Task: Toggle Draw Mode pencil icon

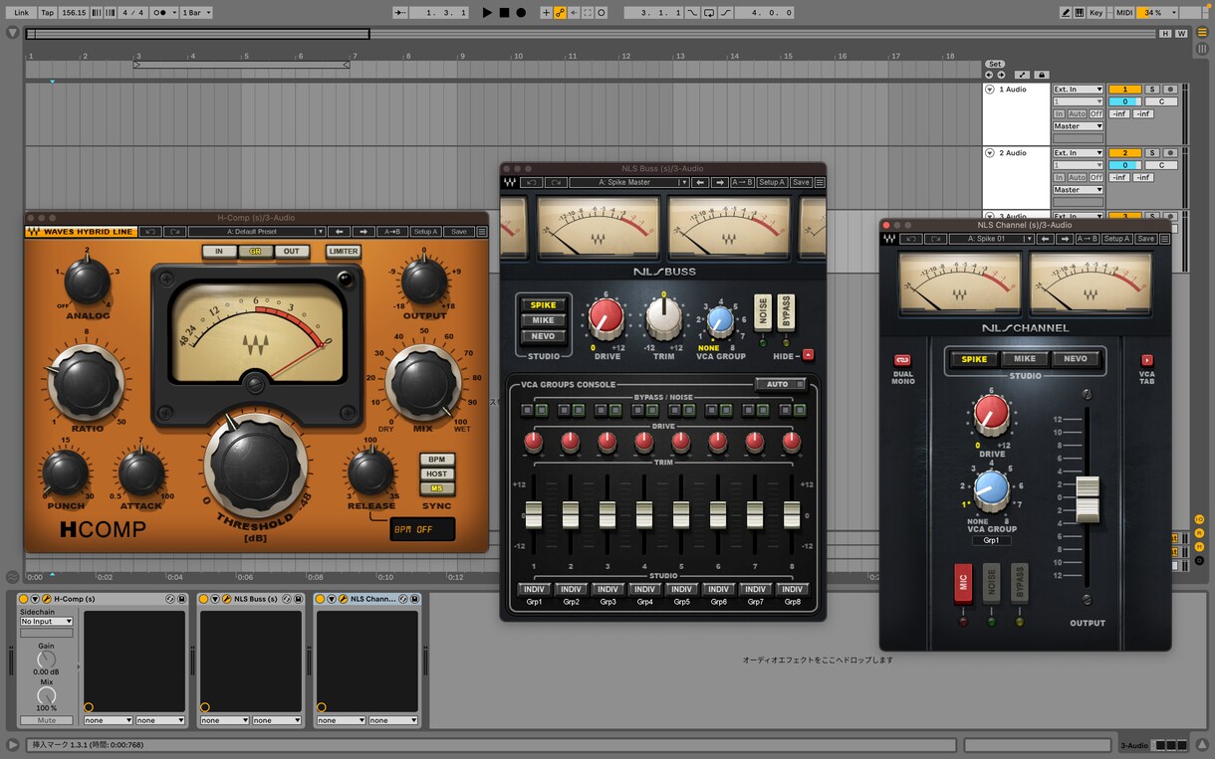Action: click(x=1067, y=13)
